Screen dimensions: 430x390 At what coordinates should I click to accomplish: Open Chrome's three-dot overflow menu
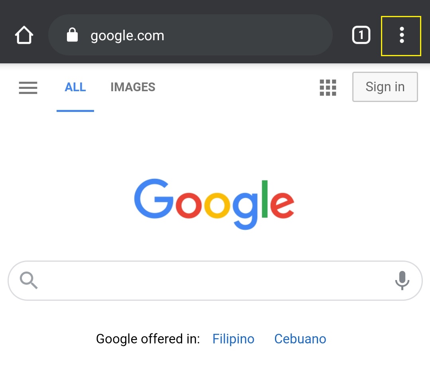401,35
